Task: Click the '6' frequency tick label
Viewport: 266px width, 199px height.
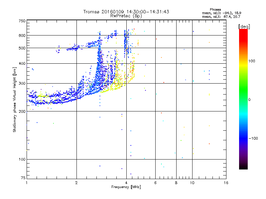Action: coord(155,183)
